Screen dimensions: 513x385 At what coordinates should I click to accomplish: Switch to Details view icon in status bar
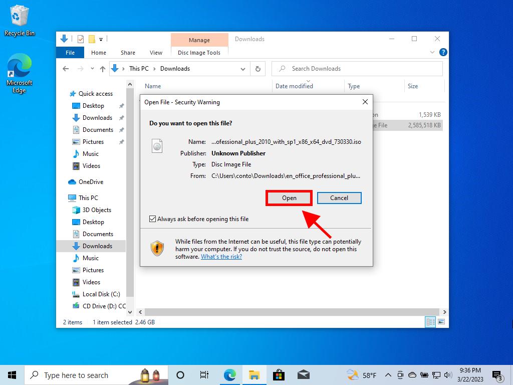430,322
